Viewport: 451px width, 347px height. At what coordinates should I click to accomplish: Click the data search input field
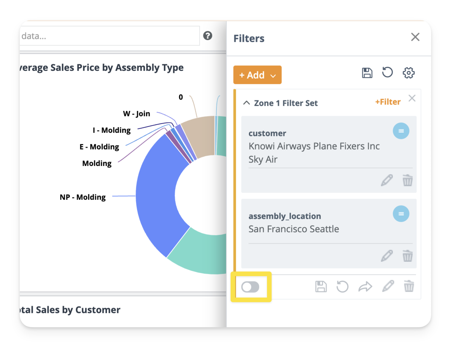pos(109,36)
